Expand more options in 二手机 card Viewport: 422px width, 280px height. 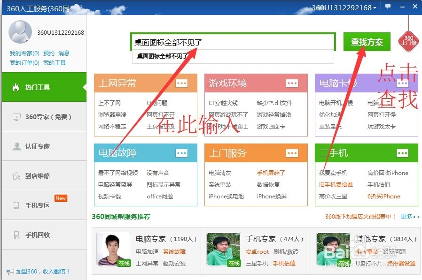coord(402,153)
